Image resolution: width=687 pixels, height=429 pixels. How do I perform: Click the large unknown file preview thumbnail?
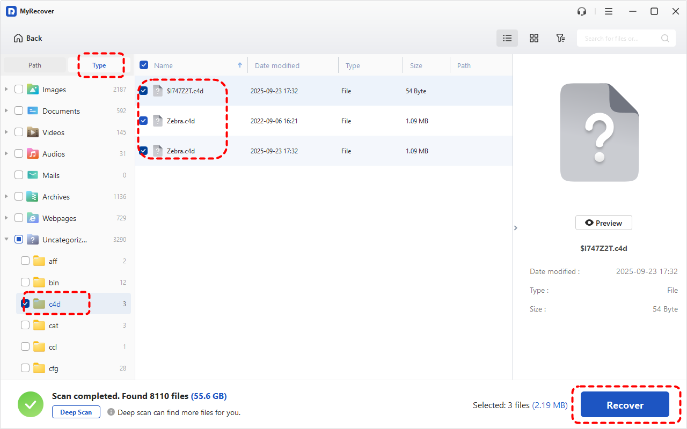600,132
